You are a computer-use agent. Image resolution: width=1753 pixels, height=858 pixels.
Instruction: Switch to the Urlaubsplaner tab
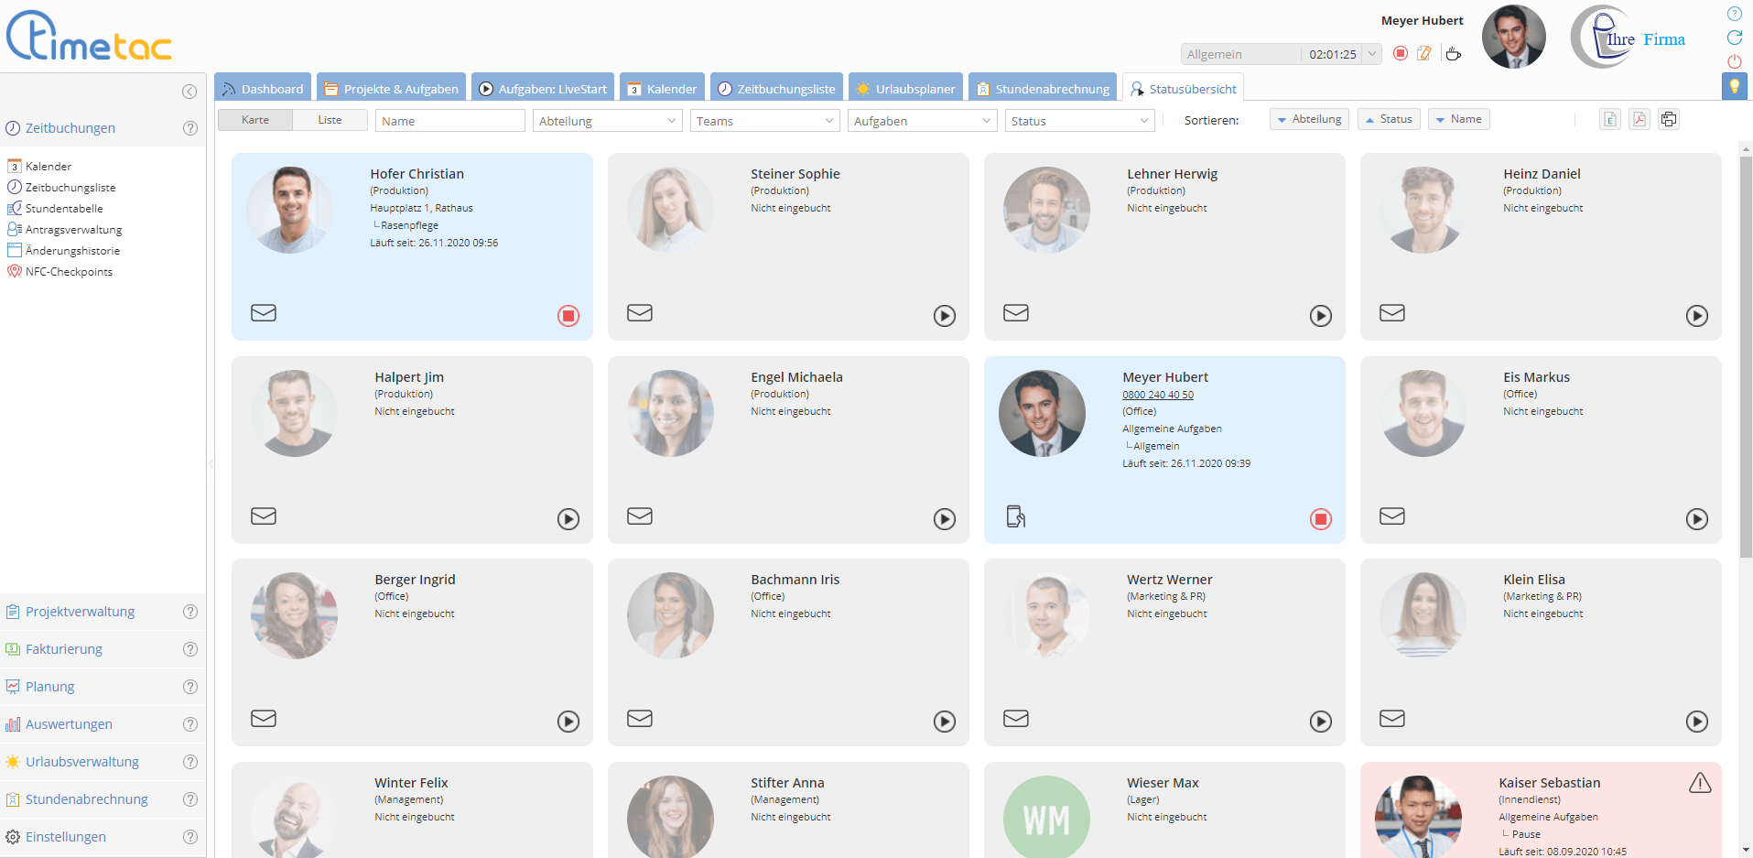point(905,89)
